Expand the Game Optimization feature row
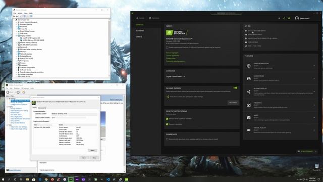The width and height of the screenshot is (323, 182). pos(314,66)
